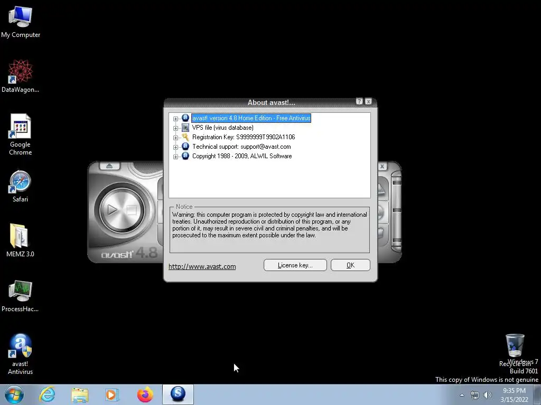Click the Notice warning text
This screenshot has height=405, width=541.
point(269,225)
